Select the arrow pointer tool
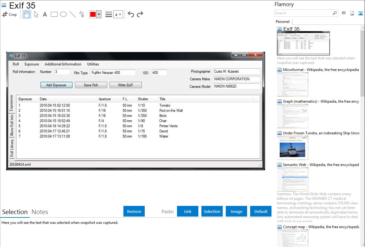The image size is (365, 247). pyautogui.click(x=36, y=14)
